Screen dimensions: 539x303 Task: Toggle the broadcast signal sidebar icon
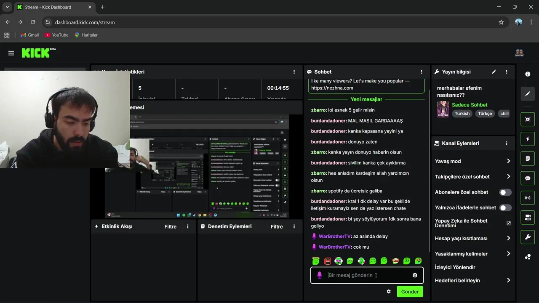pos(528,198)
